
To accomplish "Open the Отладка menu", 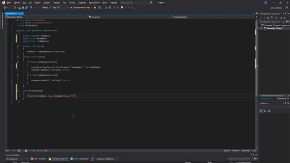I will coord(56,3).
